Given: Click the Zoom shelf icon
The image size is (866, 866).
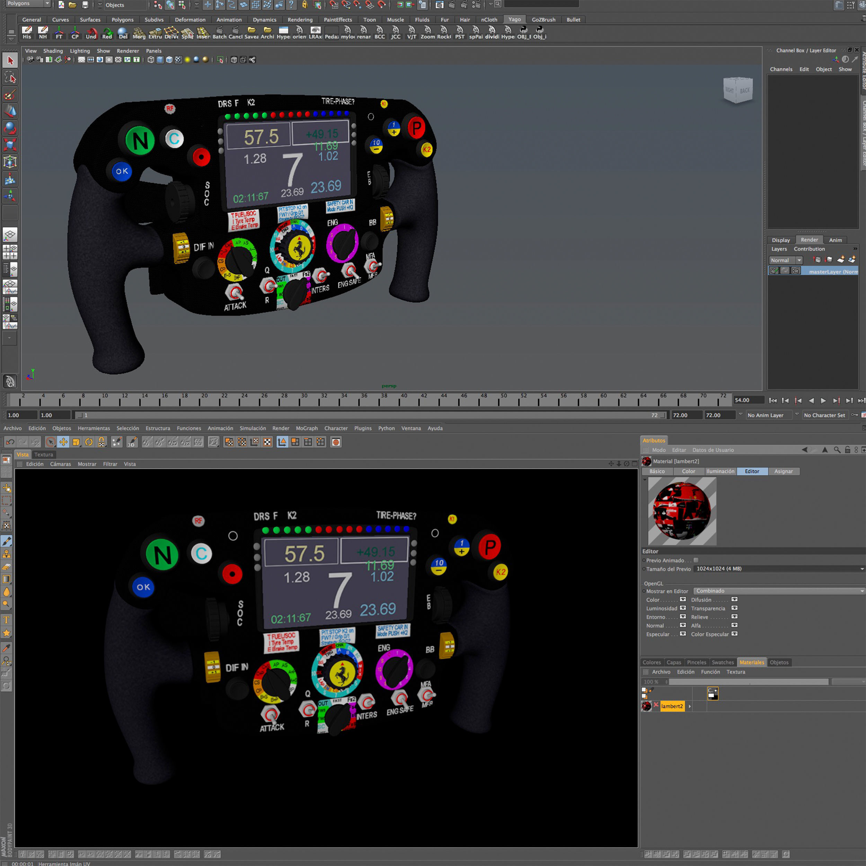Looking at the screenshot, I should tap(427, 32).
